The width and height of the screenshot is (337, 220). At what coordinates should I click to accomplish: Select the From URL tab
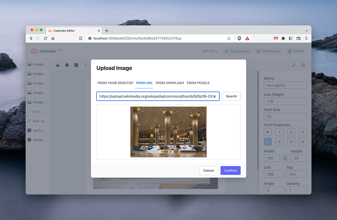144,83
